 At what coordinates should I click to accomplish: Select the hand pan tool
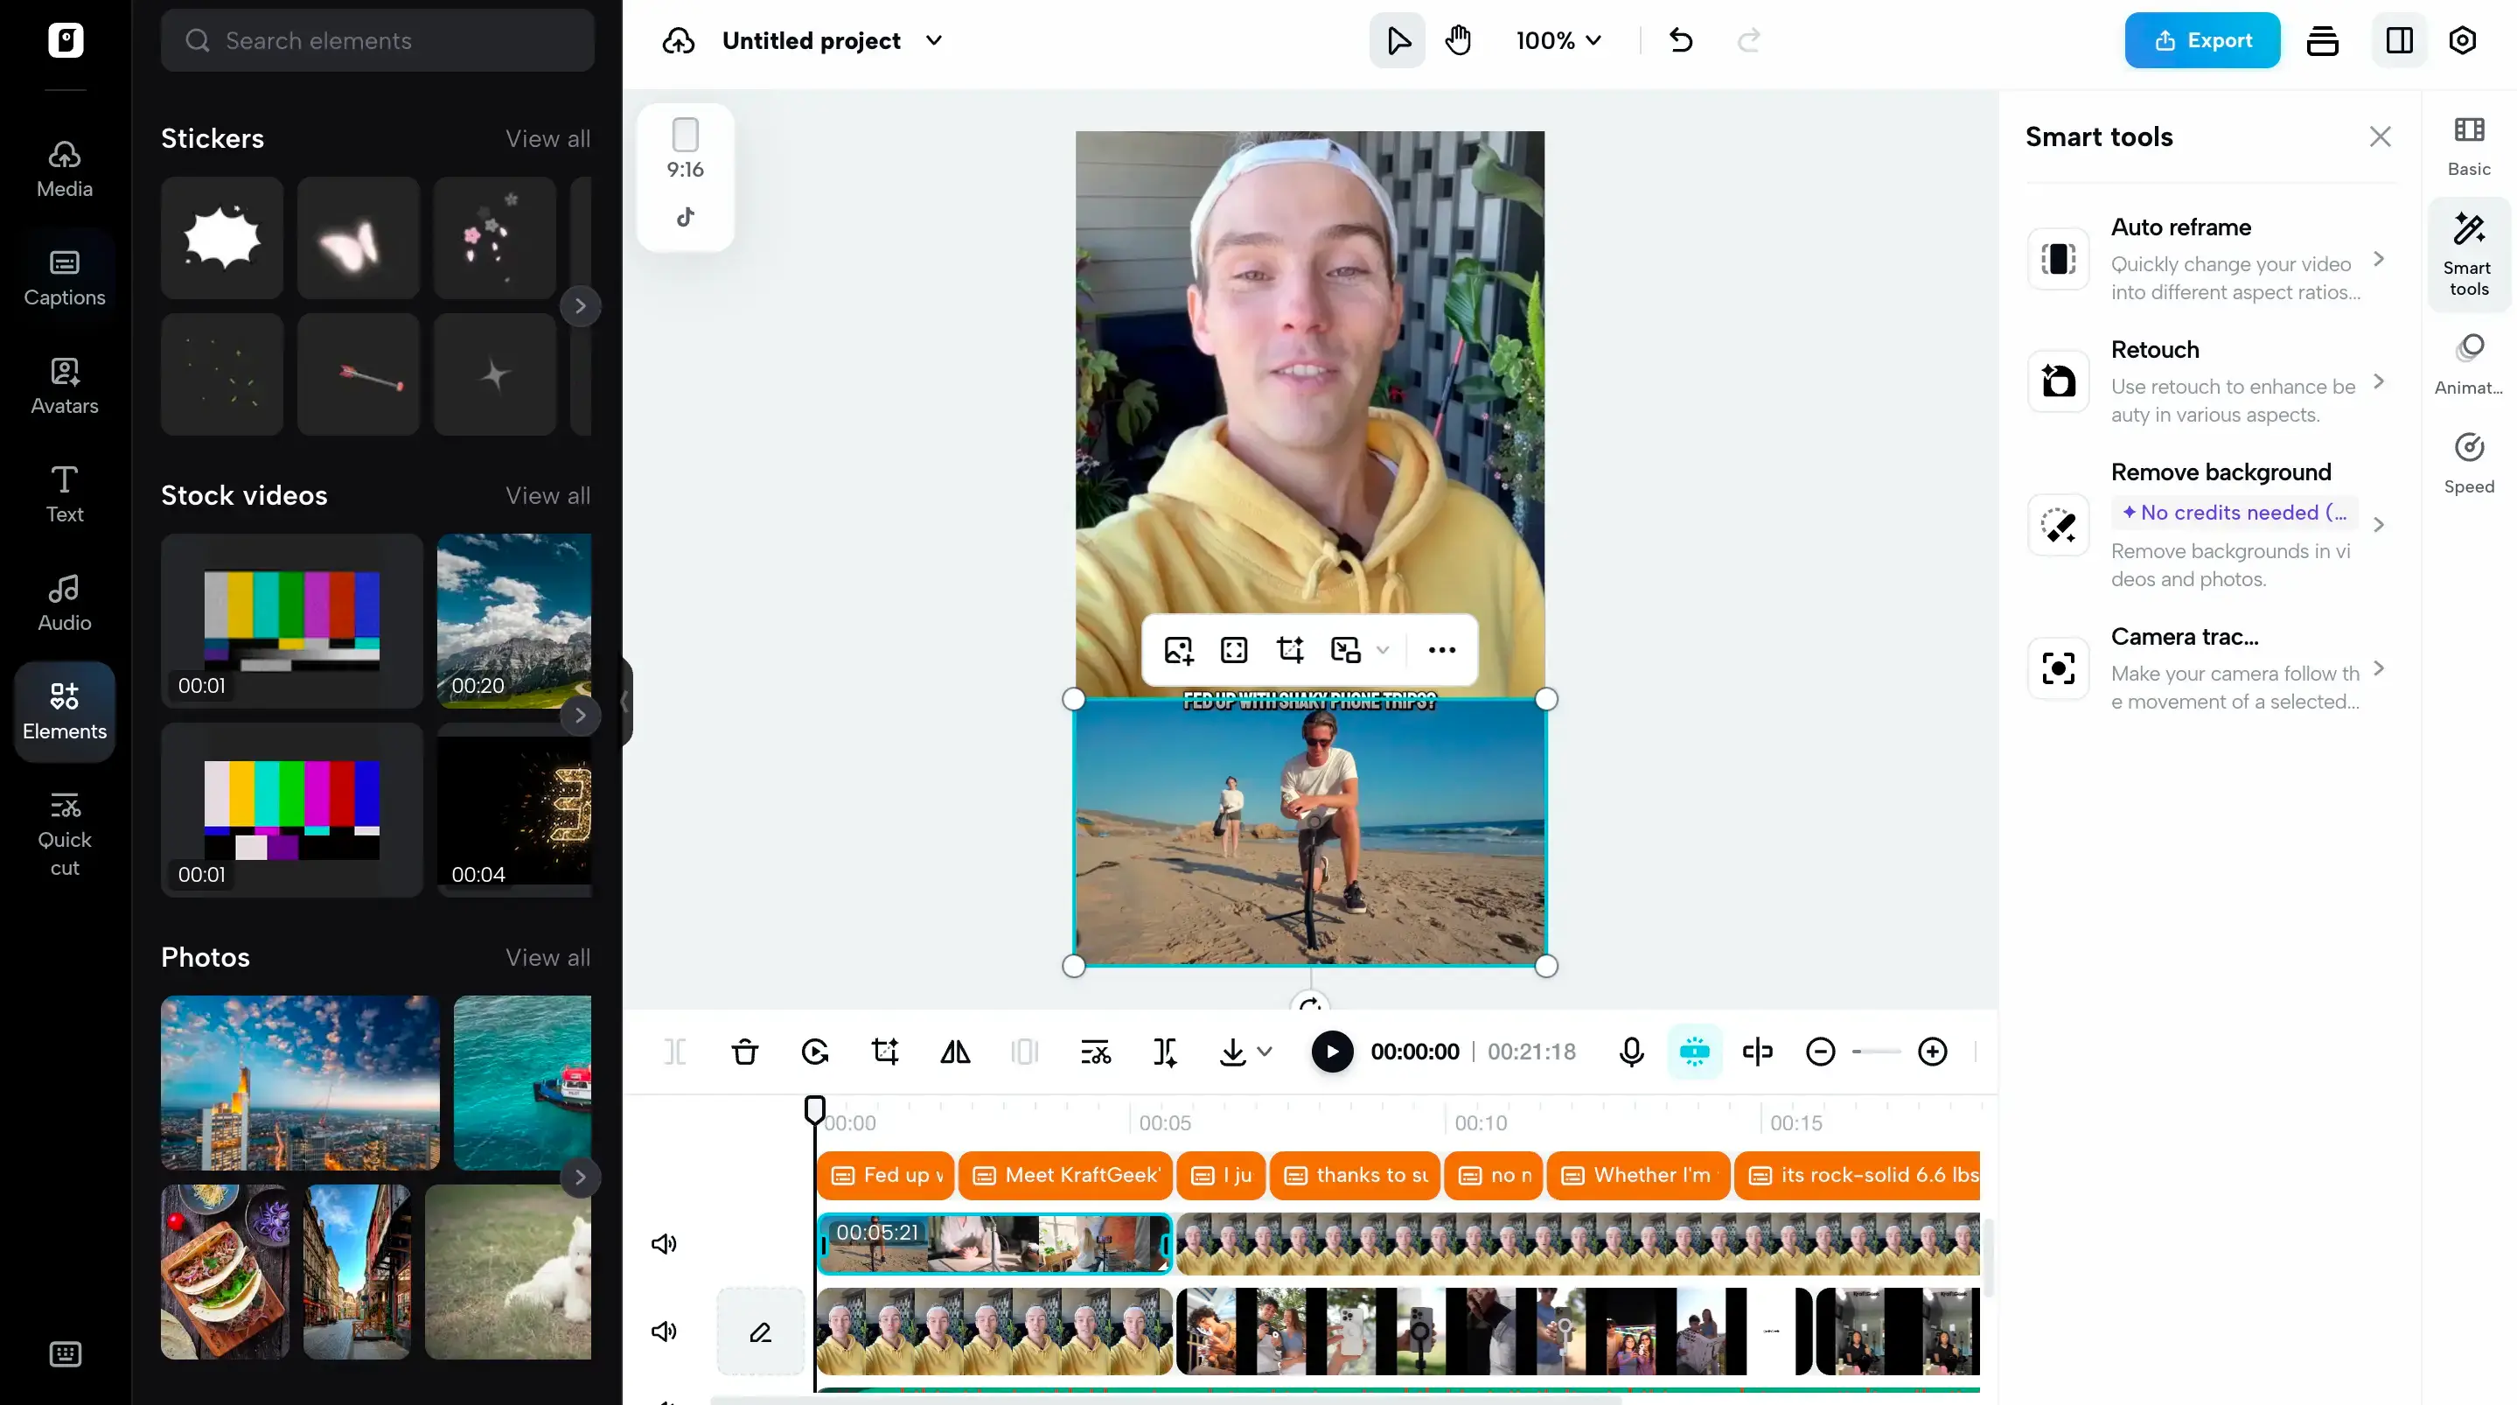click(x=1458, y=41)
